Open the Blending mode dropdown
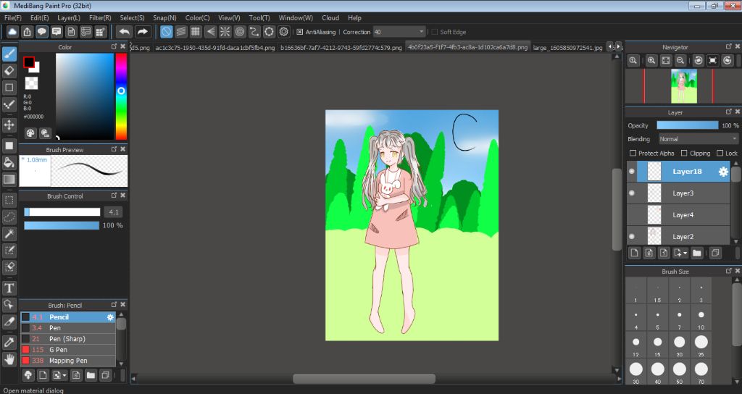 pos(698,139)
